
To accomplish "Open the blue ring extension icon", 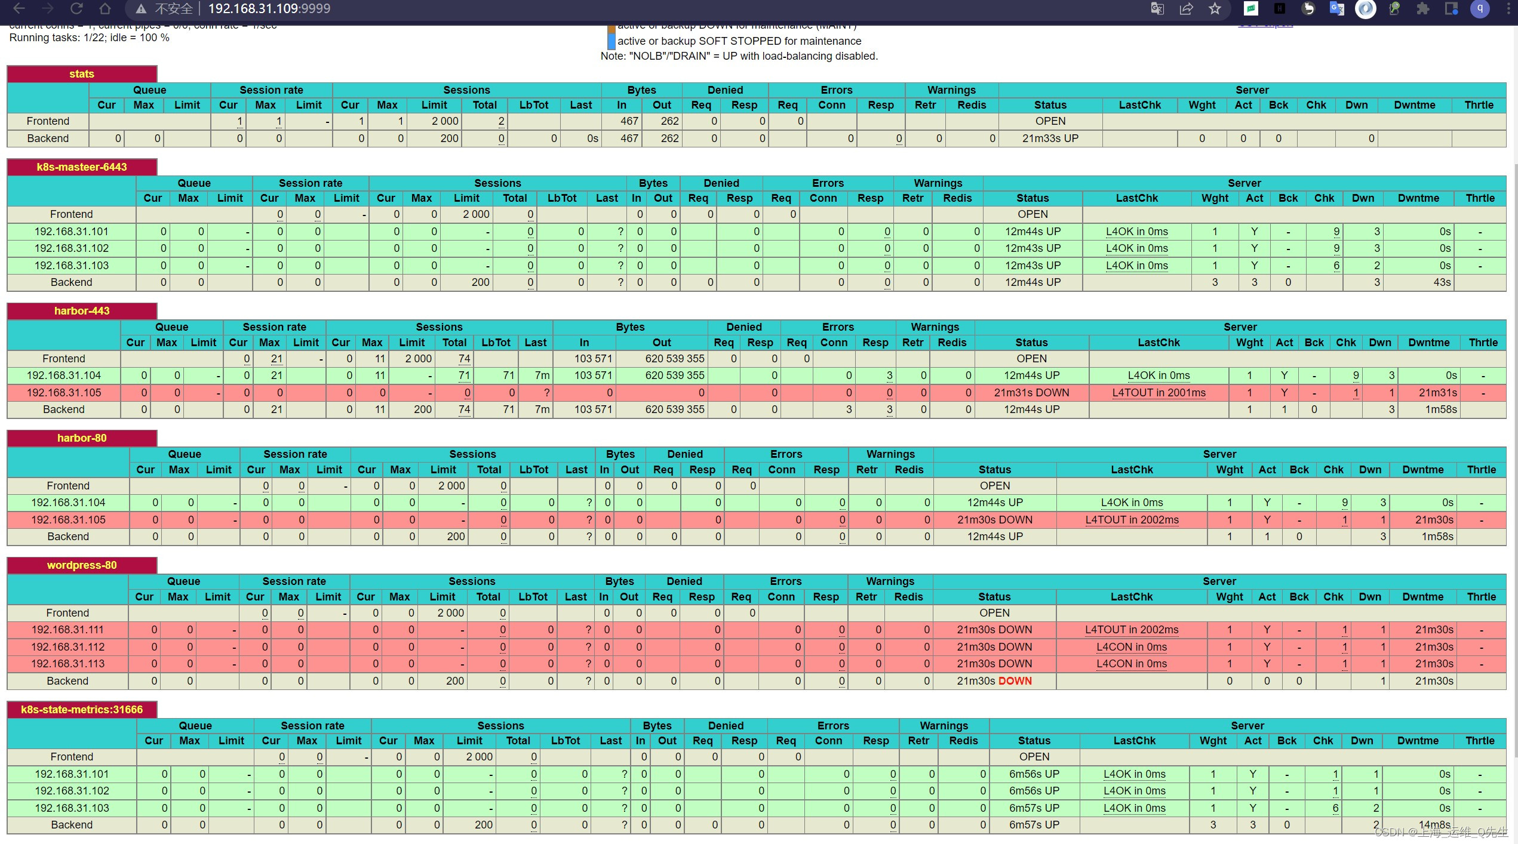I will tap(1366, 8).
